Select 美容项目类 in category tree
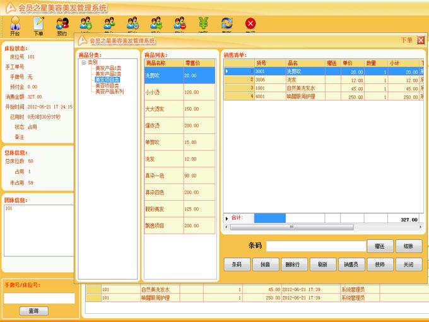 (107, 86)
